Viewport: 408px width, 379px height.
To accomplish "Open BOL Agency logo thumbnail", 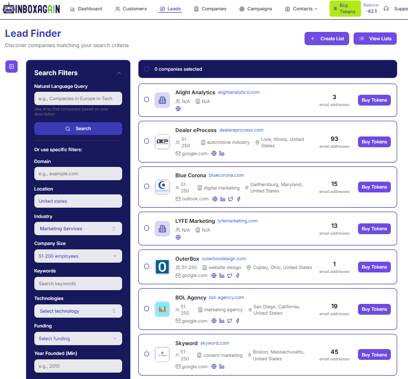I will pyautogui.click(x=162, y=309).
